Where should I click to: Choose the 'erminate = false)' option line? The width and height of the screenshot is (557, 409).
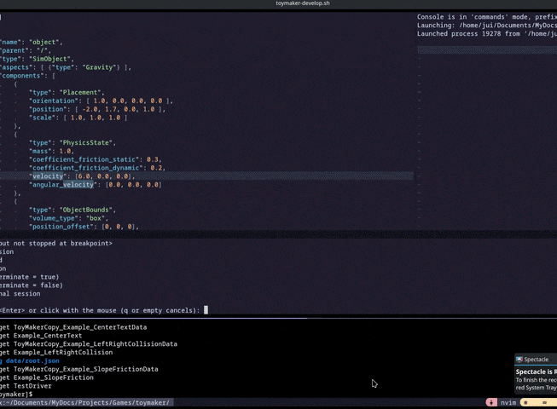click(32, 285)
